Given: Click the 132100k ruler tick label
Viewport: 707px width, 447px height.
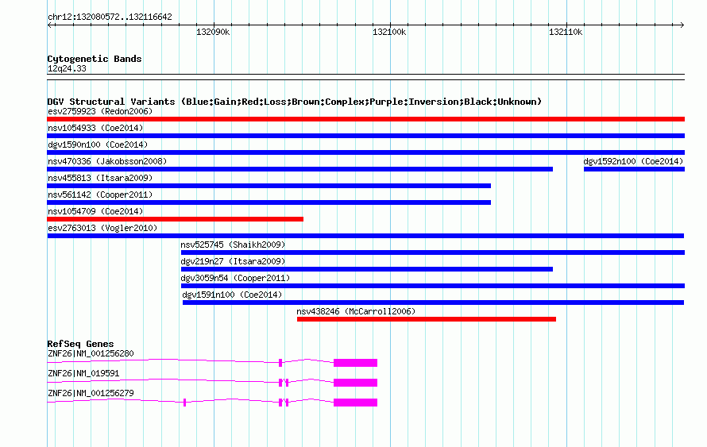Looking at the screenshot, I should [x=389, y=32].
